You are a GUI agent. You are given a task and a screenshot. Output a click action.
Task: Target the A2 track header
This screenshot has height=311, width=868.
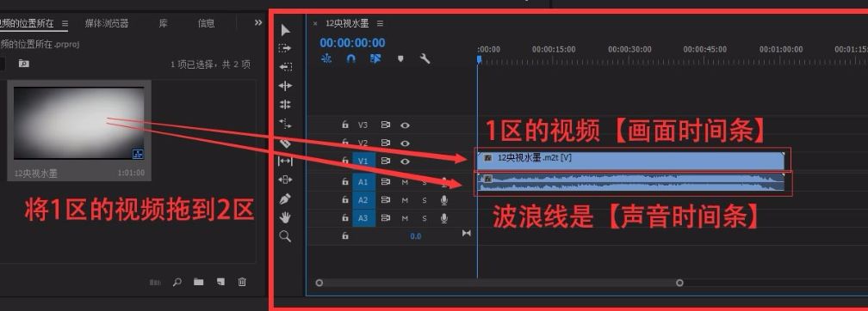click(363, 200)
